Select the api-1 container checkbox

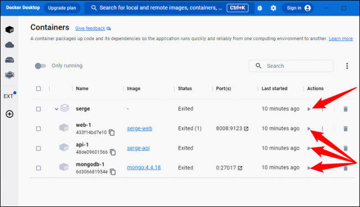38,148
